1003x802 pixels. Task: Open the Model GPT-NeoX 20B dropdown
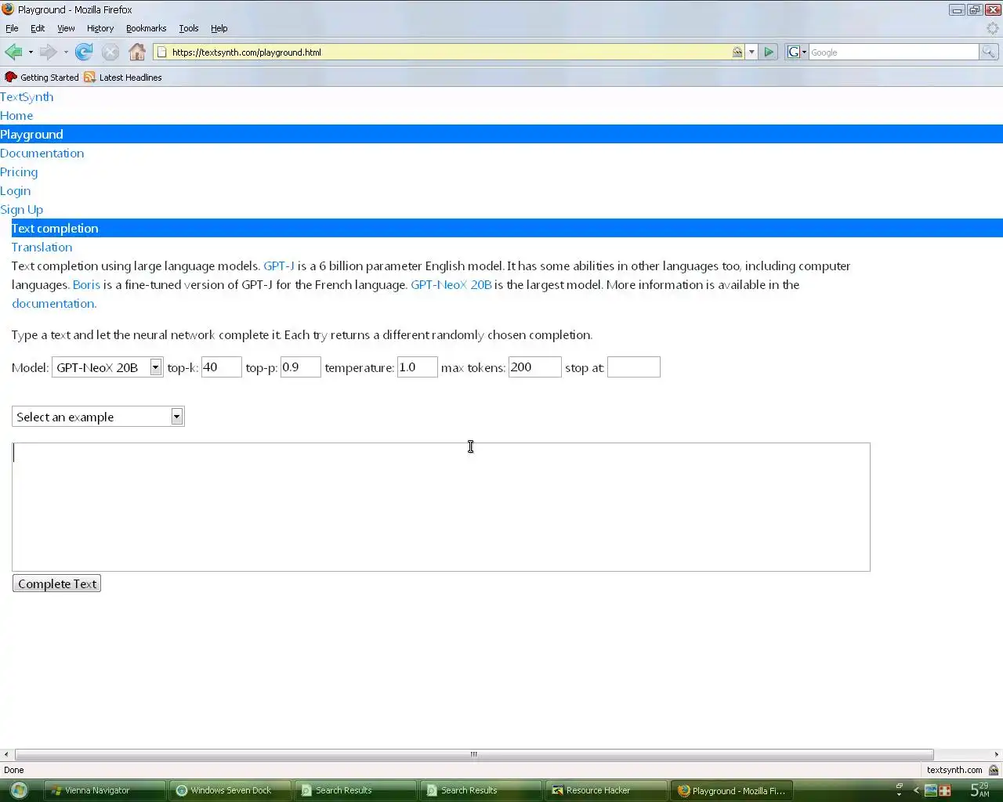click(x=107, y=367)
